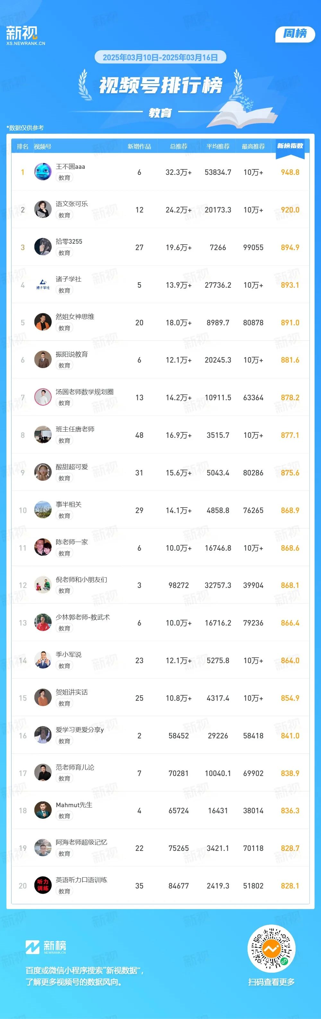Open the 英语听力口语训练 red avatar icon
The height and width of the screenshot is (1019, 321).
pos(43,885)
